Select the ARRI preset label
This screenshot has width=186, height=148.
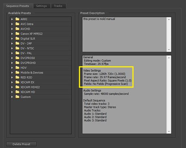click(24, 19)
